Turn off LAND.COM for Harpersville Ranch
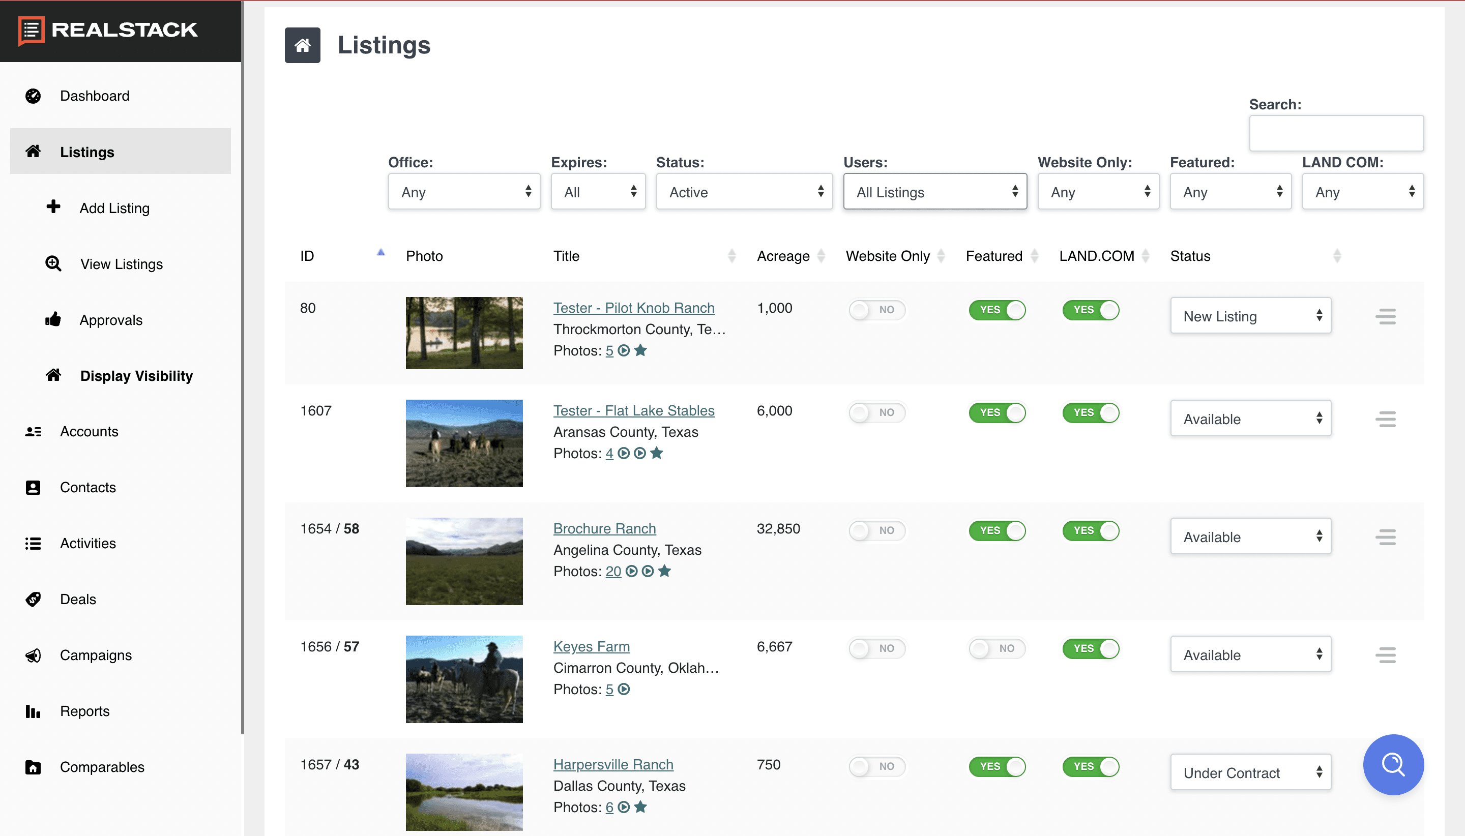Image resolution: width=1465 pixels, height=836 pixels. click(x=1090, y=766)
